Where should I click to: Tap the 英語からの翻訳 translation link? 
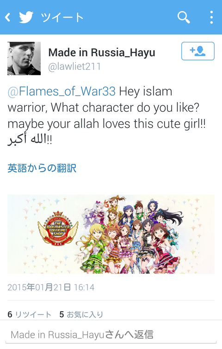coord(42,168)
